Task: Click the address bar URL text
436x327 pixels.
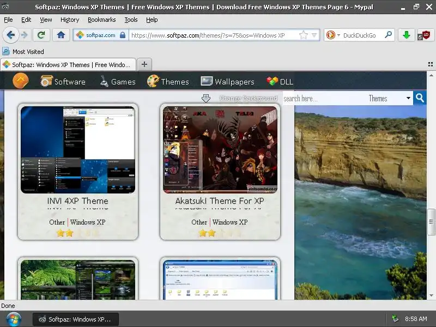Action: tap(208, 35)
